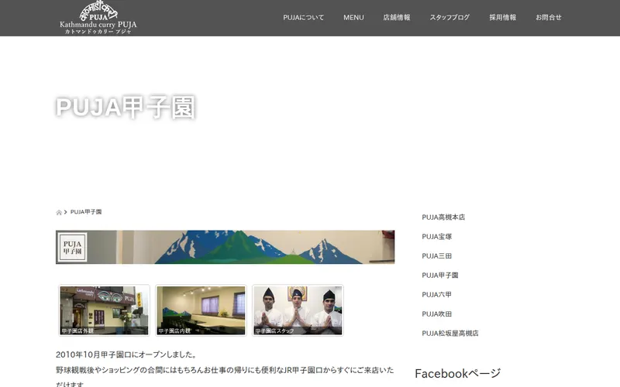View the 甲子園店内観 interior thumbnail

[x=201, y=310]
